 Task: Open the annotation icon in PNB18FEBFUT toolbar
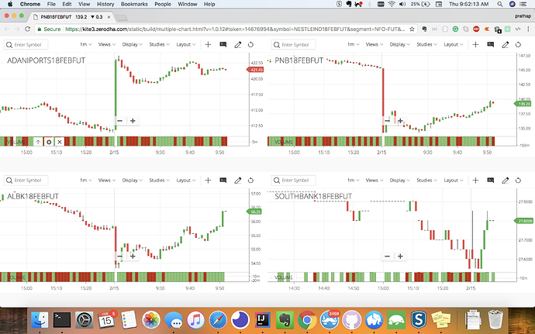click(x=491, y=45)
